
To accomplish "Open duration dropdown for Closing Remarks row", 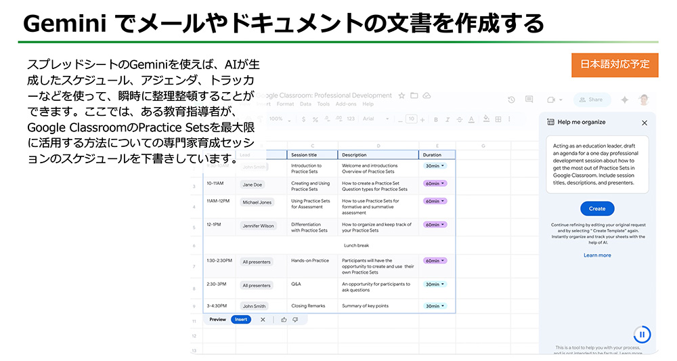I will 435,305.
